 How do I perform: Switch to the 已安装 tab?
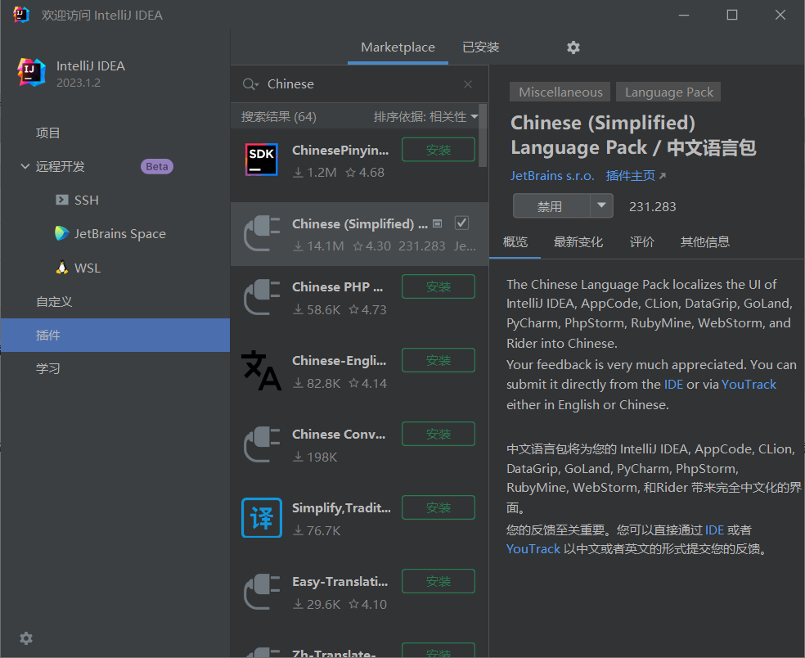[x=480, y=47]
